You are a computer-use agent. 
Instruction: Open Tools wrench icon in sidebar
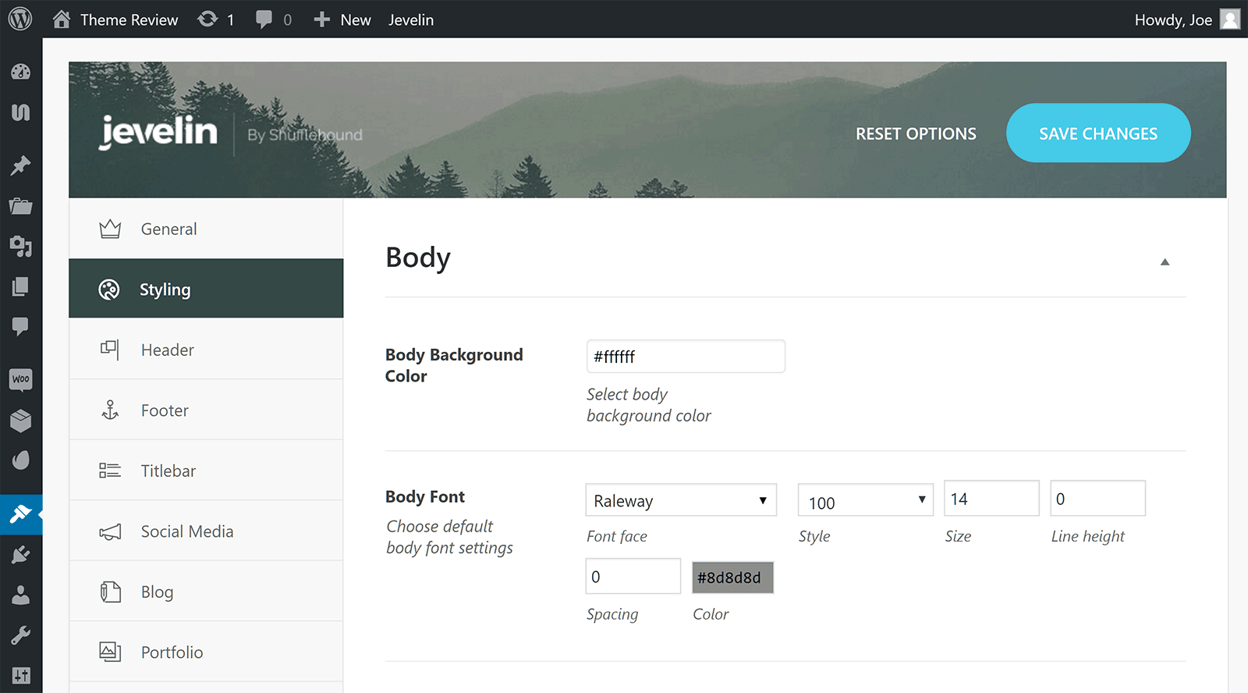pyautogui.click(x=21, y=635)
